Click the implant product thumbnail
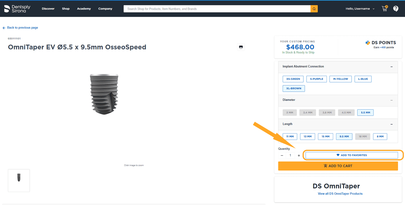This screenshot has height=205, width=405. pos(19,180)
